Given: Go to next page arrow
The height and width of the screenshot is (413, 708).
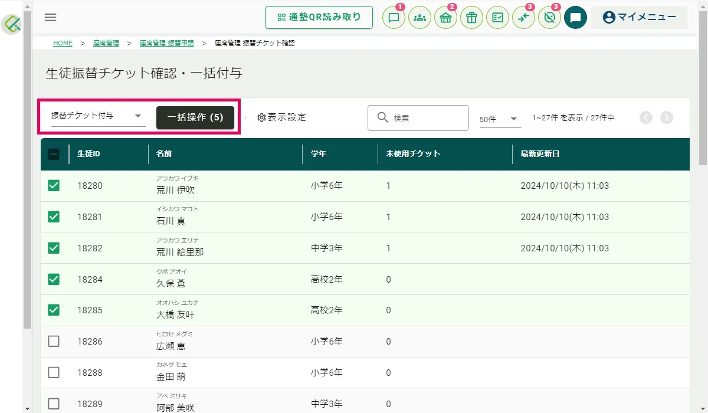Looking at the screenshot, I should [667, 117].
